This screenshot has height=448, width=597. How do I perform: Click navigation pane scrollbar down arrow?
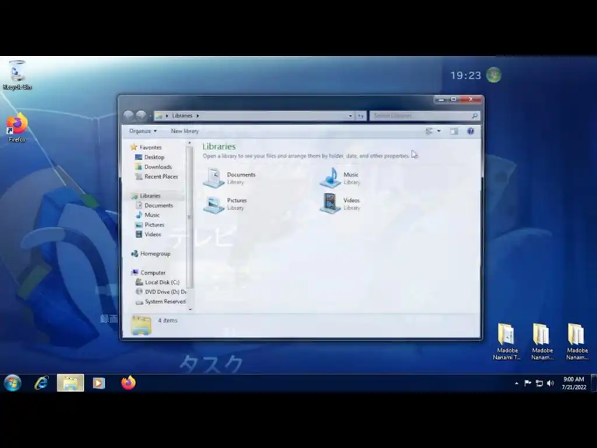(190, 309)
